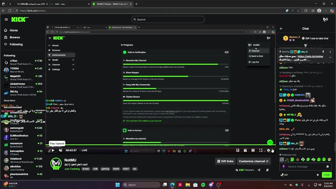This screenshot has height=189, width=336.
Task: Open video player settings gear
Action: [268, 150]
